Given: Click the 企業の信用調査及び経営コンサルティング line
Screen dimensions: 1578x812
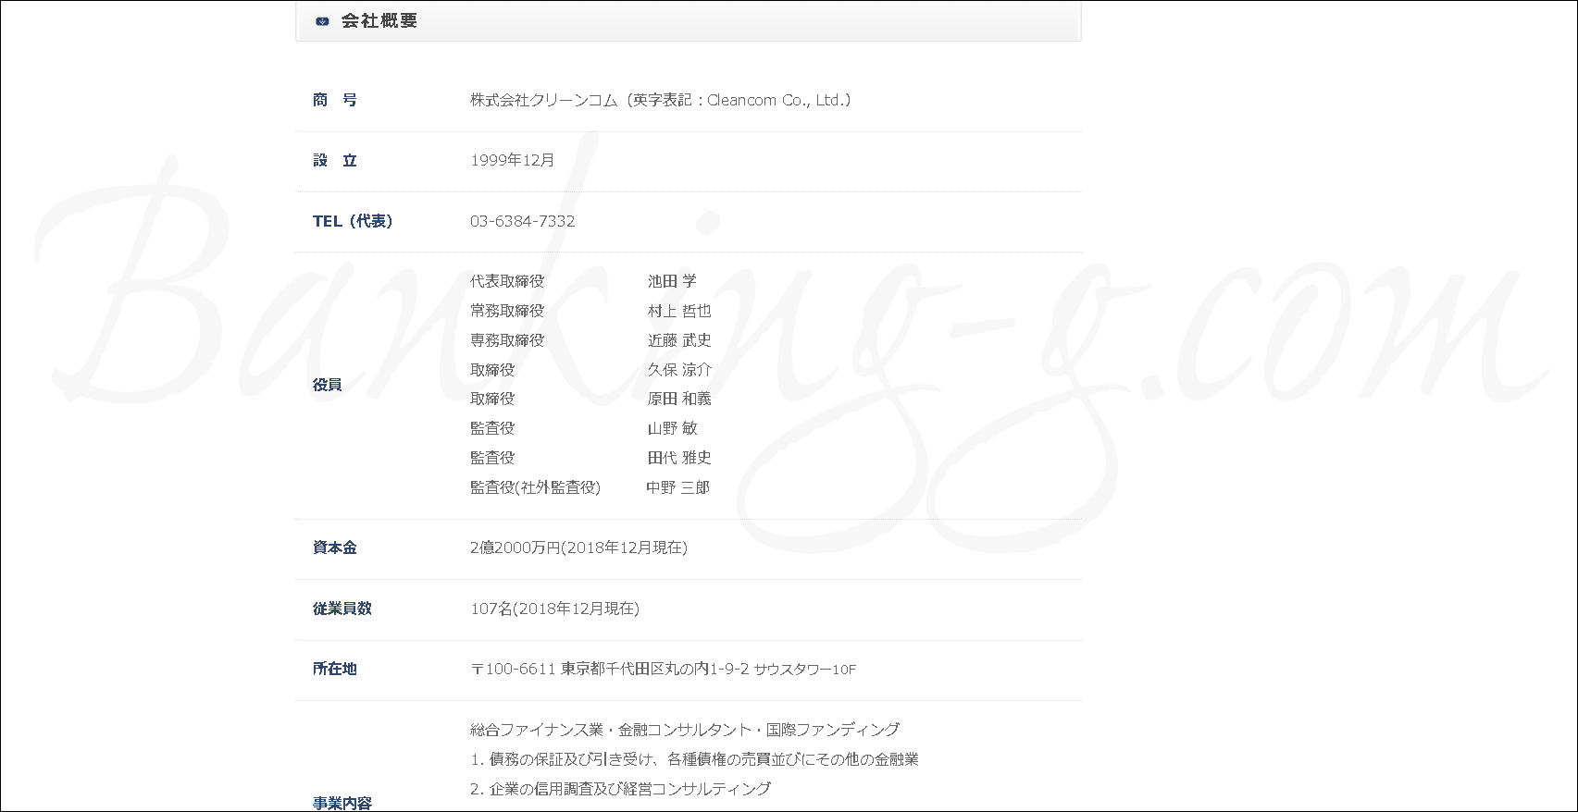Looking at the screenshot, I should [x=620, y=789].
